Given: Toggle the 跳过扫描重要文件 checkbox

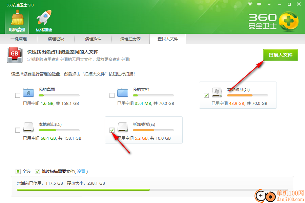Looking at the screenshot, I should (37, 171).
